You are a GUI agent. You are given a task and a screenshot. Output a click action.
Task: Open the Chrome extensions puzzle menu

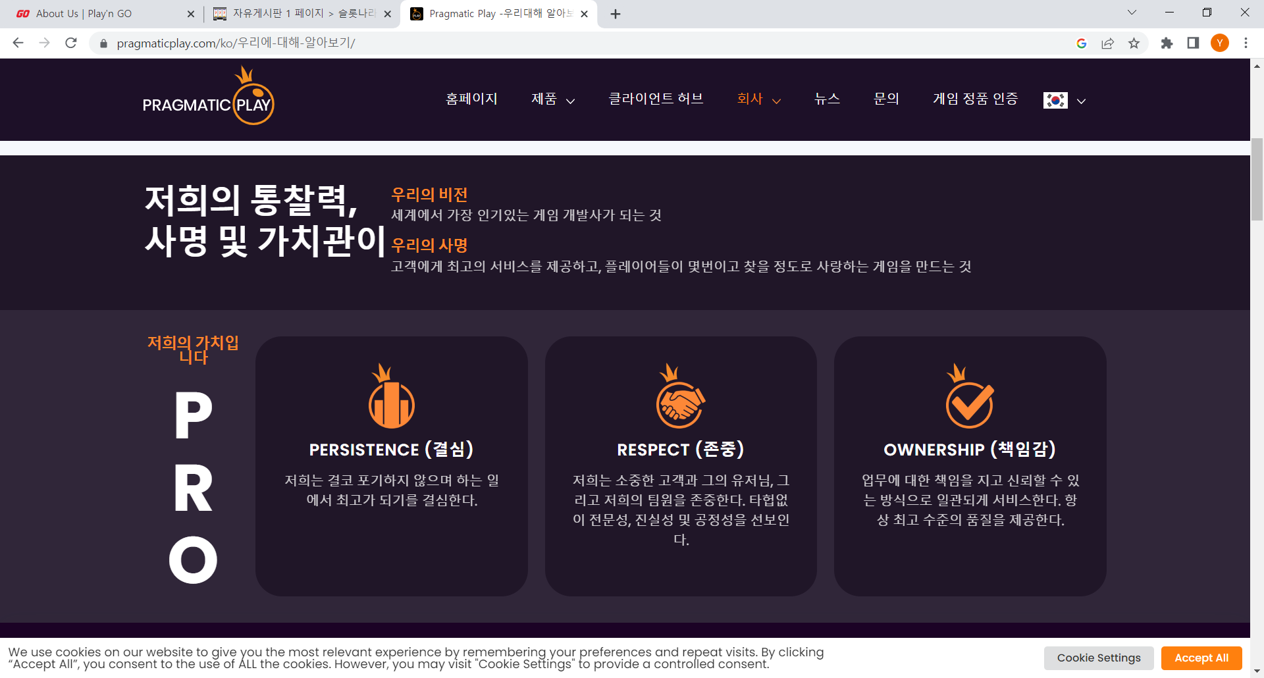click(1167, 43)
